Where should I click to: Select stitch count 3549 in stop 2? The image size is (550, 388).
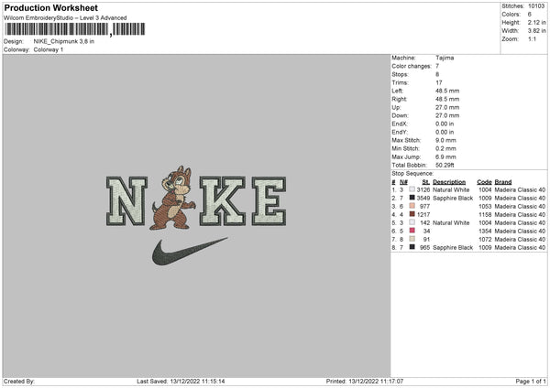point(423,199)
